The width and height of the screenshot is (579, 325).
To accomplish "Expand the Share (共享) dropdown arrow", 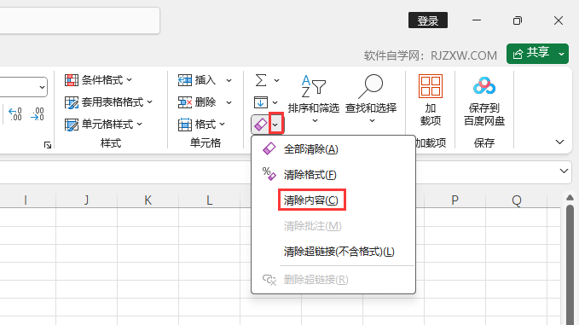I will [562, 54].
